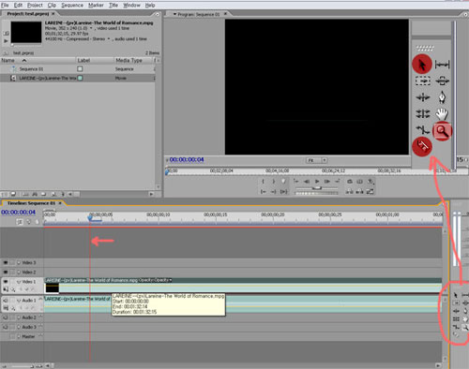Click the shuttle slider under the Program monitor
Image resolution: width=469 pixels, height=369 pixels.
(317, 188)
